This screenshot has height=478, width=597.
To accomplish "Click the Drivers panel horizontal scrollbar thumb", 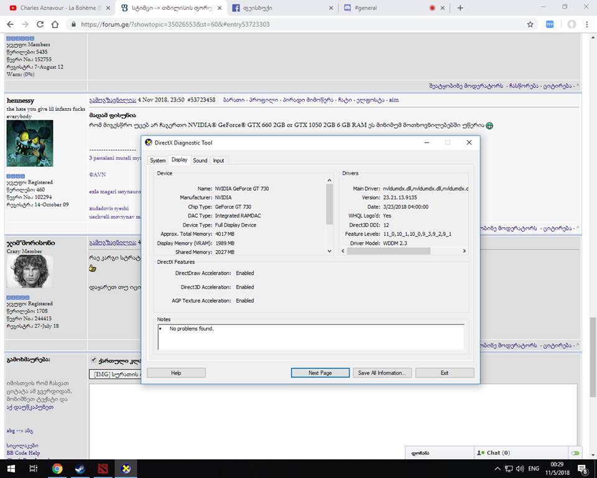I will [x=388, y=251].
